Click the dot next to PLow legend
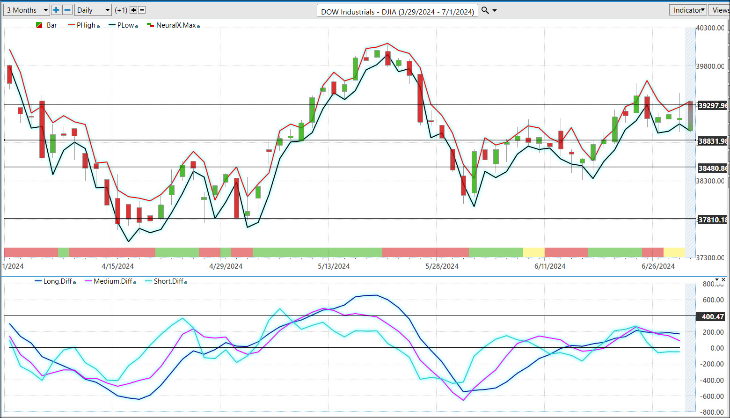Screen dimensions: 730x418 137,27
